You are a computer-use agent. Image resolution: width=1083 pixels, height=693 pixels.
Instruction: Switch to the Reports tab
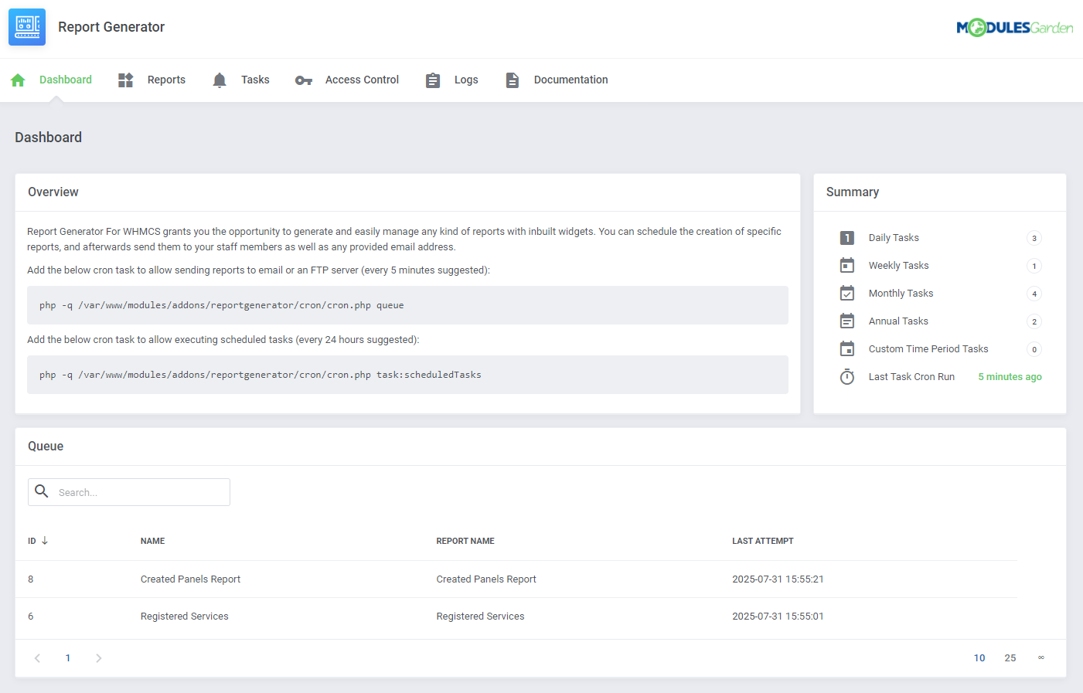(166, 80)
